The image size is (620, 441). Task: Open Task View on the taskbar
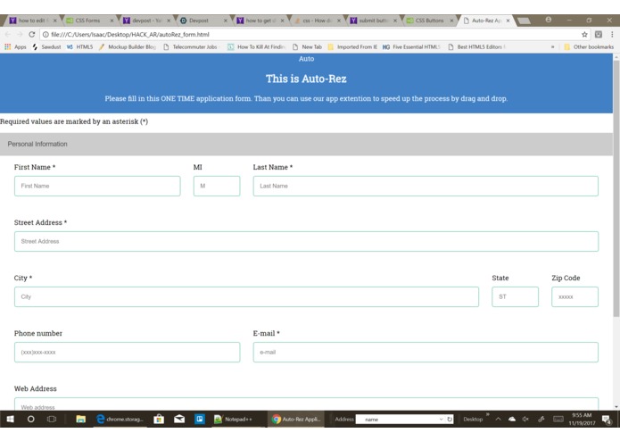(x=52, y=420)
